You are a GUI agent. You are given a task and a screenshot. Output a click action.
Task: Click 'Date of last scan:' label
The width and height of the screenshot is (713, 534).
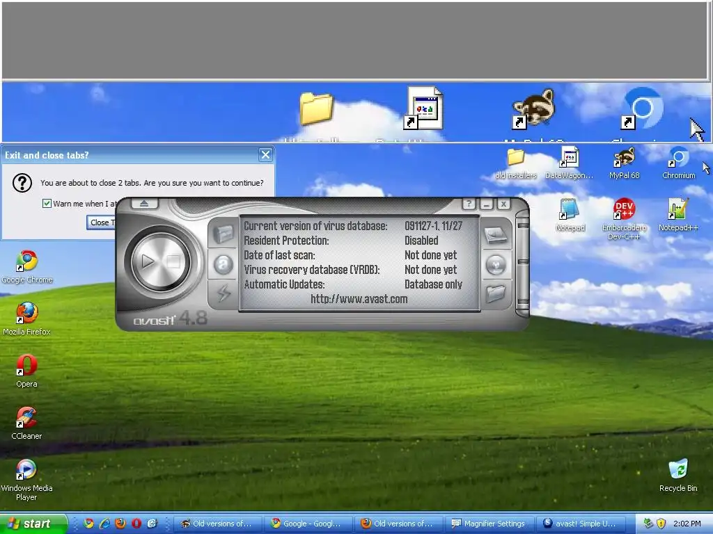[280, 254]
